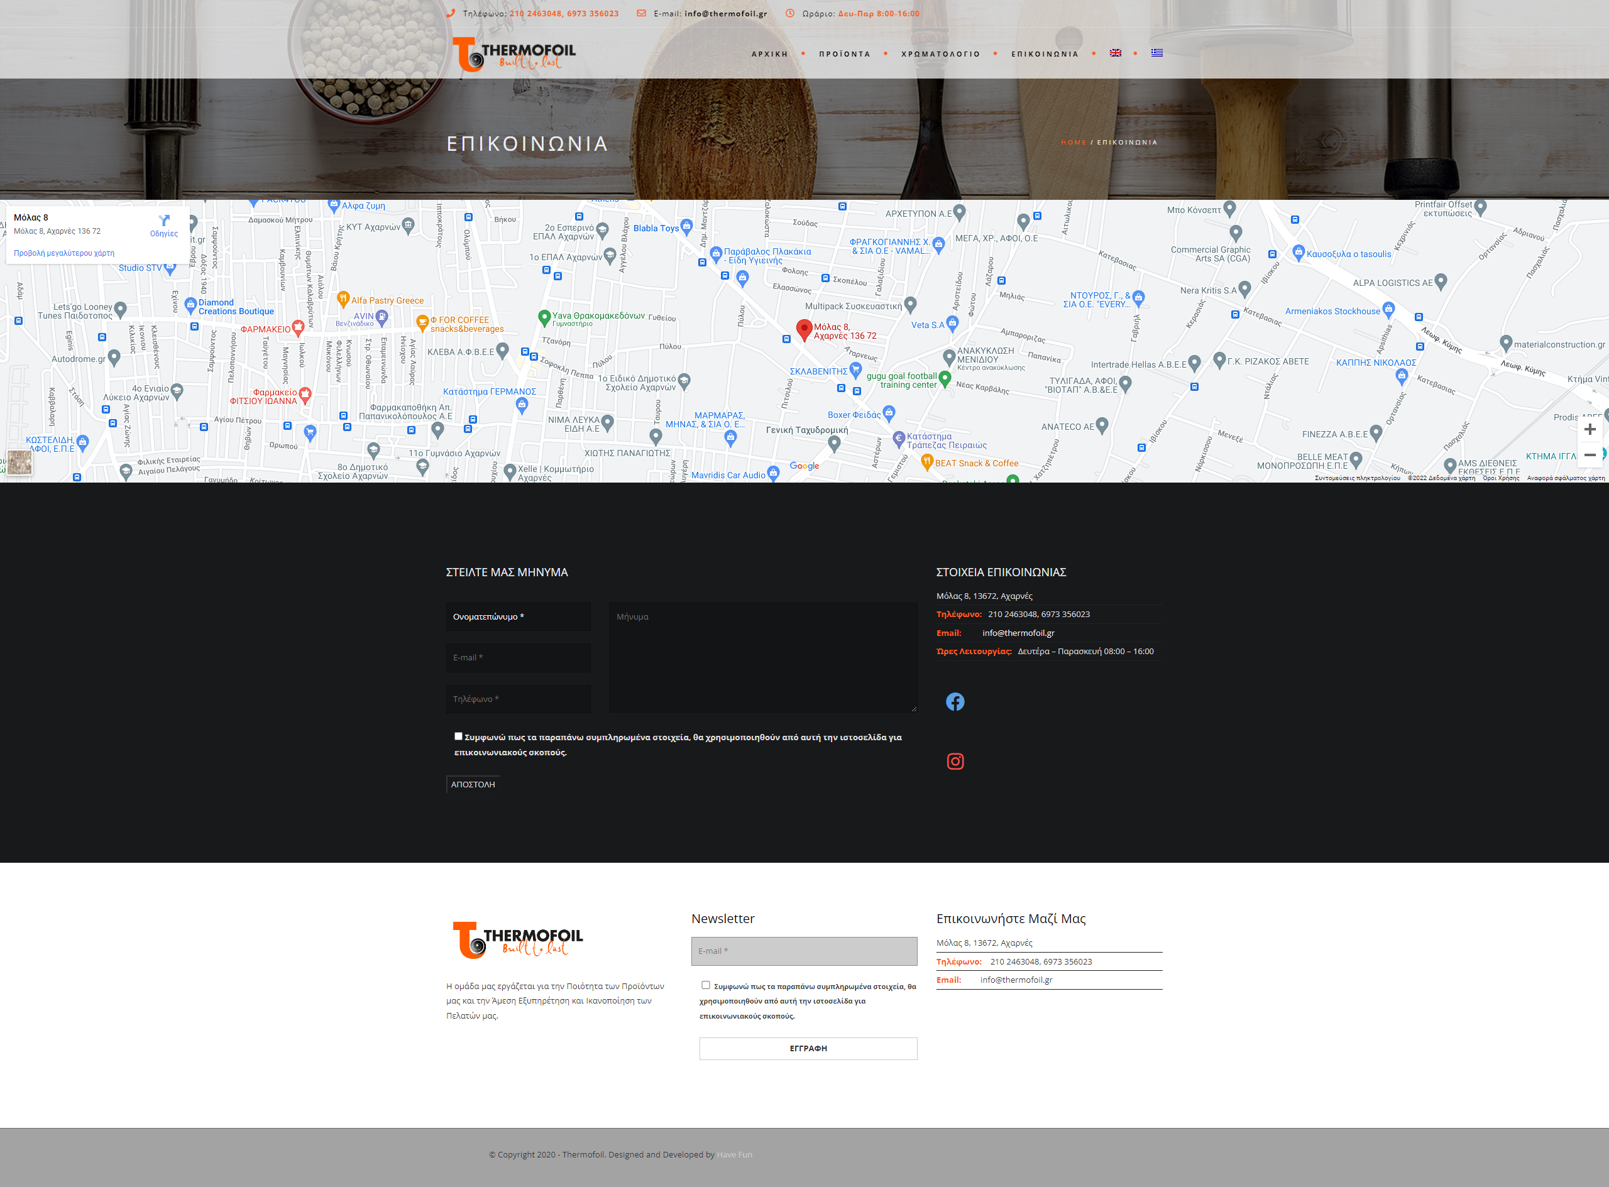1609x1187 pixels.
Task: Select the ANATECO AE map pin
Action: [1102, 425]
